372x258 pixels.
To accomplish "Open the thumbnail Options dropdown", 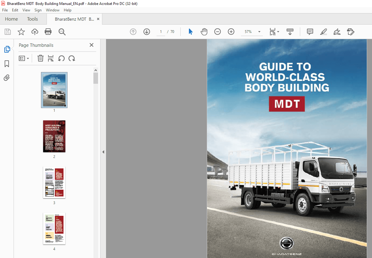I will (24, 58).
